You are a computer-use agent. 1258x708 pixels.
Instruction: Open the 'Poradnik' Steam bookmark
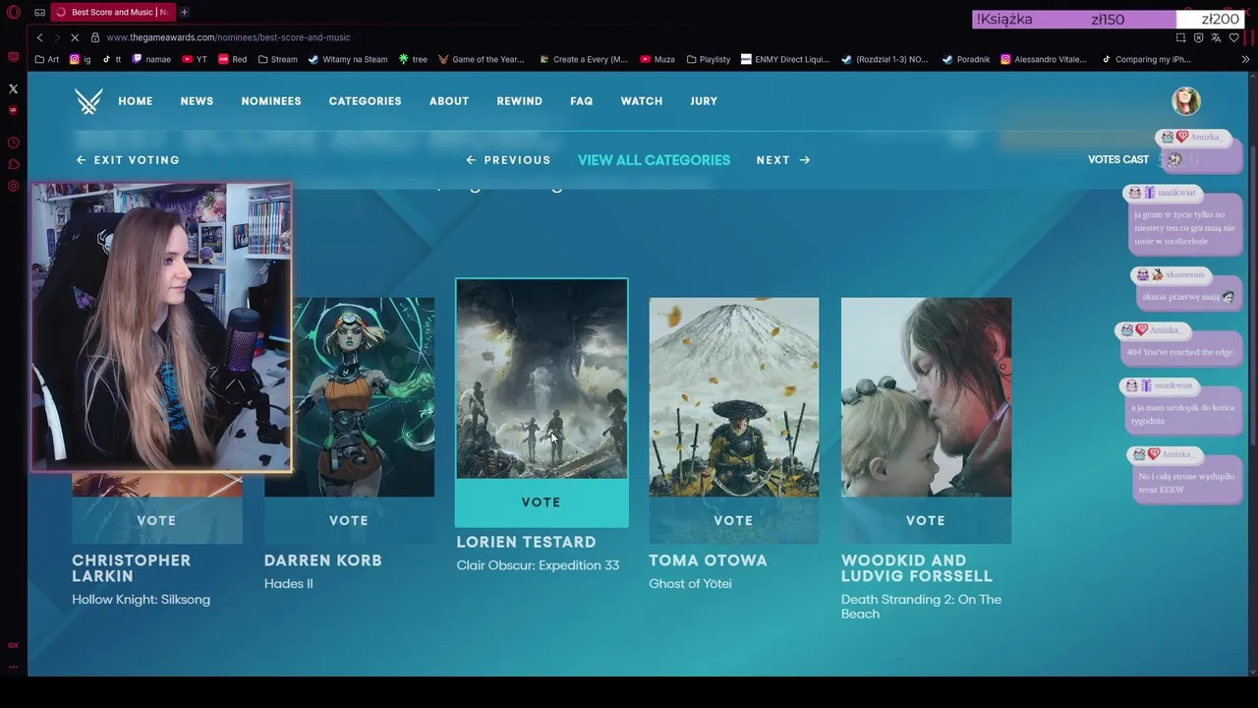pos(966,59)
